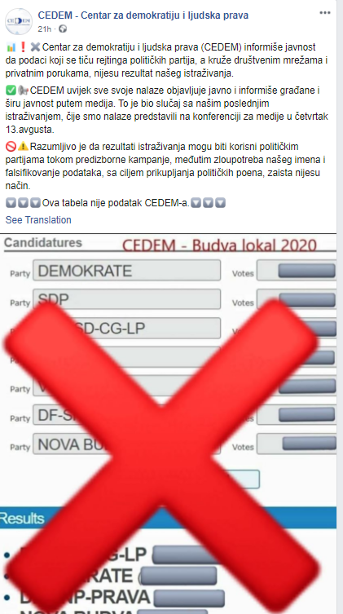Click the bar chart emoji in post

[x=11, y=47]
